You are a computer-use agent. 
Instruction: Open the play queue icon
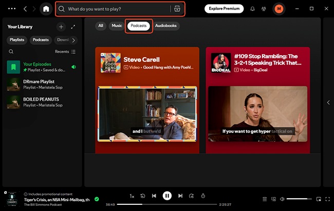(265, 199)
